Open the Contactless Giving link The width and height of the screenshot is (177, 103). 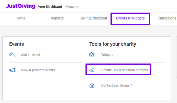[x=115, y=86]
